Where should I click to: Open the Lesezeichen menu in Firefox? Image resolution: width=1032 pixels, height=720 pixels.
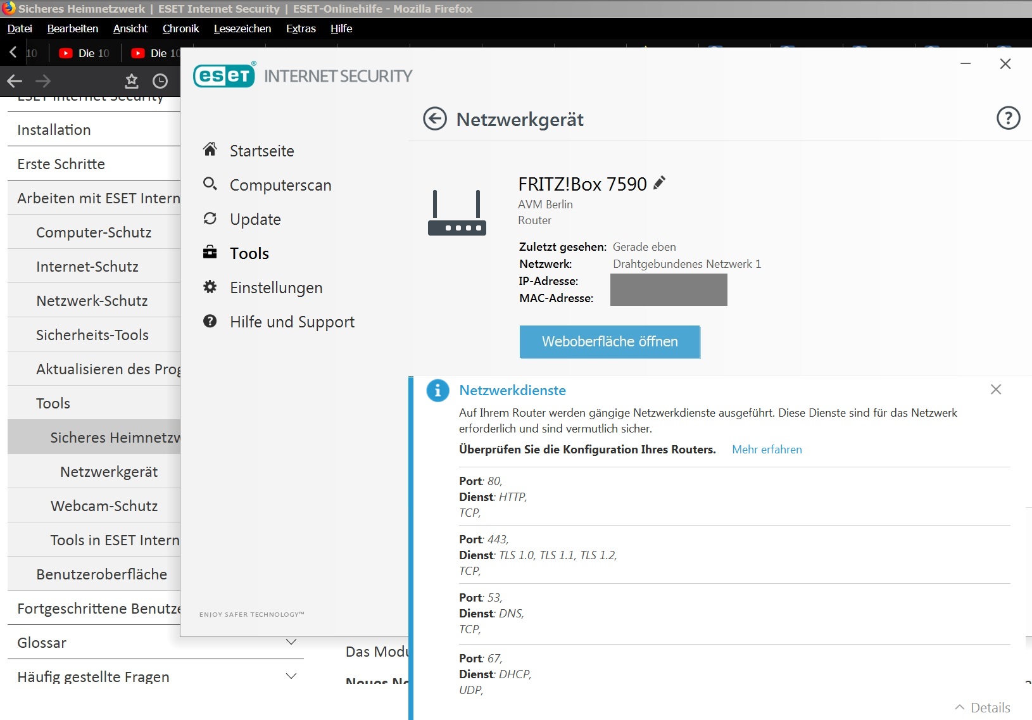[242, 28]
